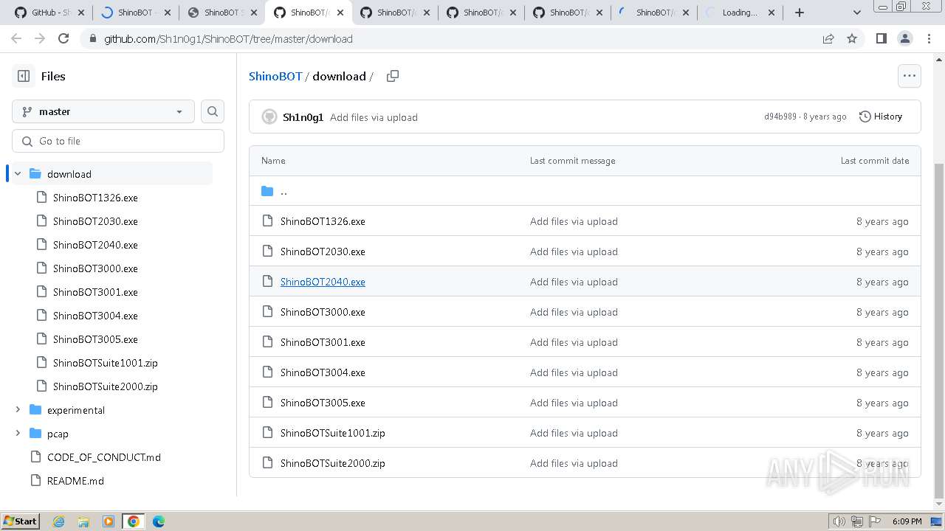Select ShinoBOT3004.exe in the file tree
The width and height of the screenshot is (945, 531).
tap(95, 316)
